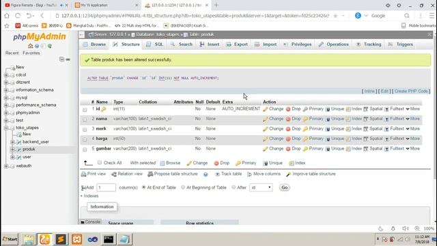Click the Index icon for gambar row
The image size is (437, 246).
point(348,149)
